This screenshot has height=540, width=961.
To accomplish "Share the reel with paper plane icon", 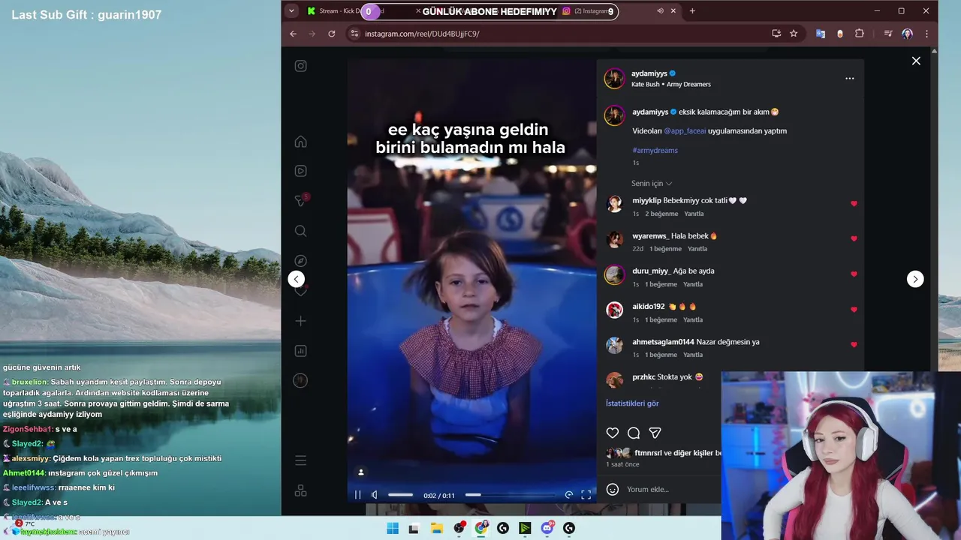I will [655, 433].
